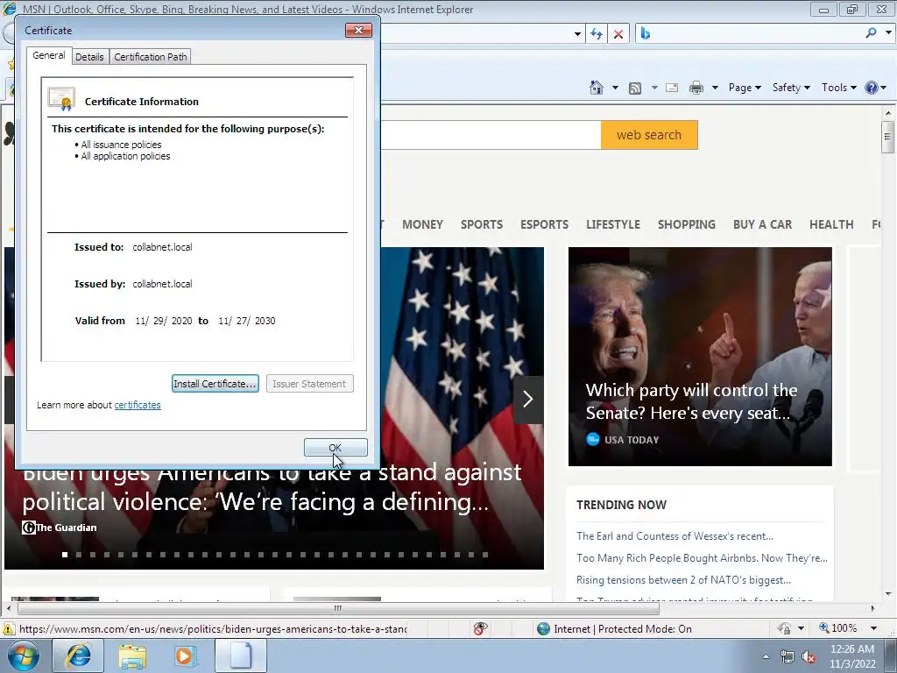The image size is (897, 673).
Task: Open Earl and Countess of Wessex link
Action: [x=675, y=535]
